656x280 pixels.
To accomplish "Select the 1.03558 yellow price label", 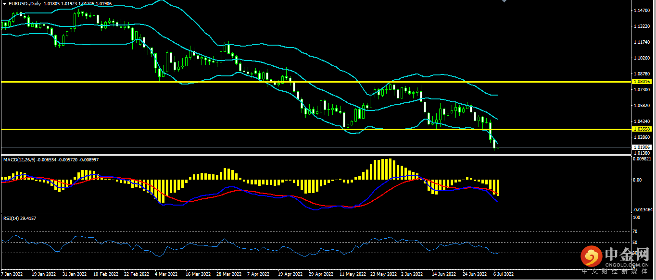I will [642, 129].
